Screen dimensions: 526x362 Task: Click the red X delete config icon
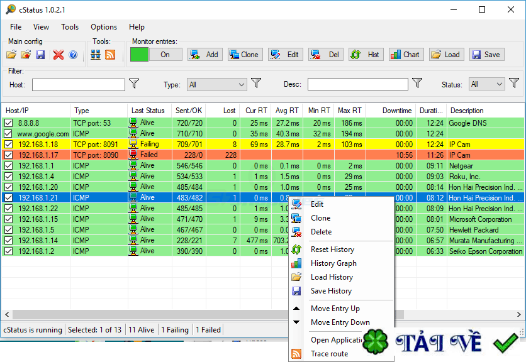click(x=59, y=55)
